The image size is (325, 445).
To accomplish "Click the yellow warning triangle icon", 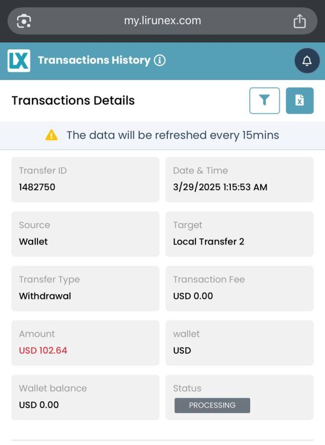I will point(51,135).
